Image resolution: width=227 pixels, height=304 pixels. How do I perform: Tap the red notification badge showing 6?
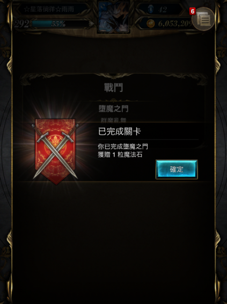click(x=192, y=11)
